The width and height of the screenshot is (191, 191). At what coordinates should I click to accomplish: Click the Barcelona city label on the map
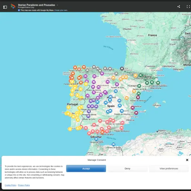click(156, 88)
